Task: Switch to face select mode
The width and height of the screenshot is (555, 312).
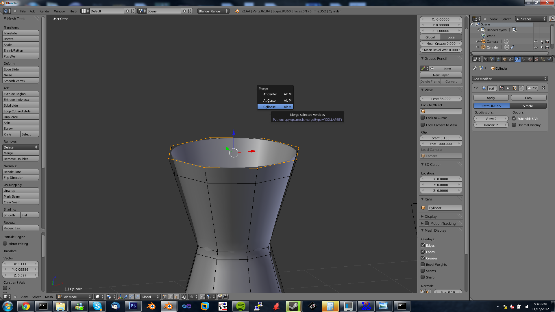Action: 176,297
